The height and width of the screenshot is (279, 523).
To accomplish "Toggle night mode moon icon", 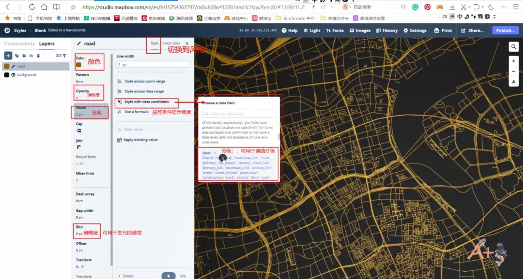I will click(x=491, y=7).
